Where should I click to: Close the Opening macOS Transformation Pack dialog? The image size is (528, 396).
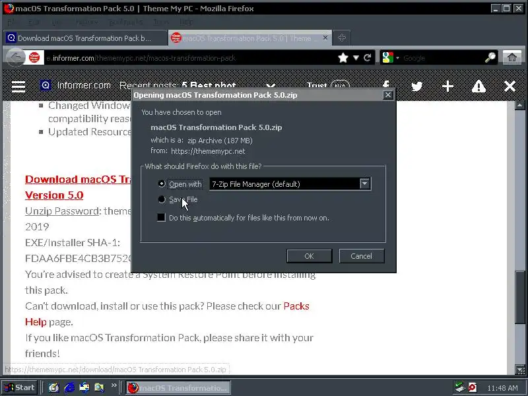point(388,95)
